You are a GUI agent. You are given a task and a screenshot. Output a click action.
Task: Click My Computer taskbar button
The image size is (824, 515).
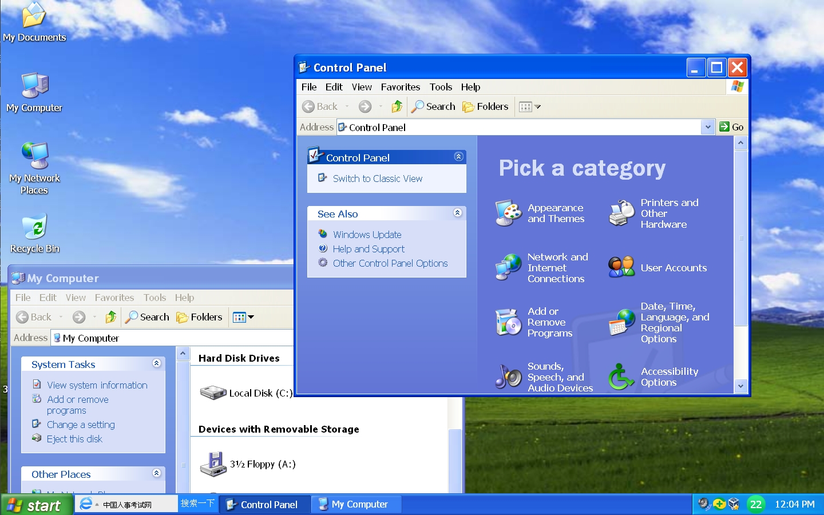356,505
